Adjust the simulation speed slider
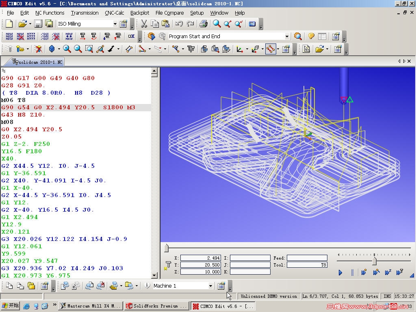Viewport: 416px width, 312px height. [x=374, y=261]
